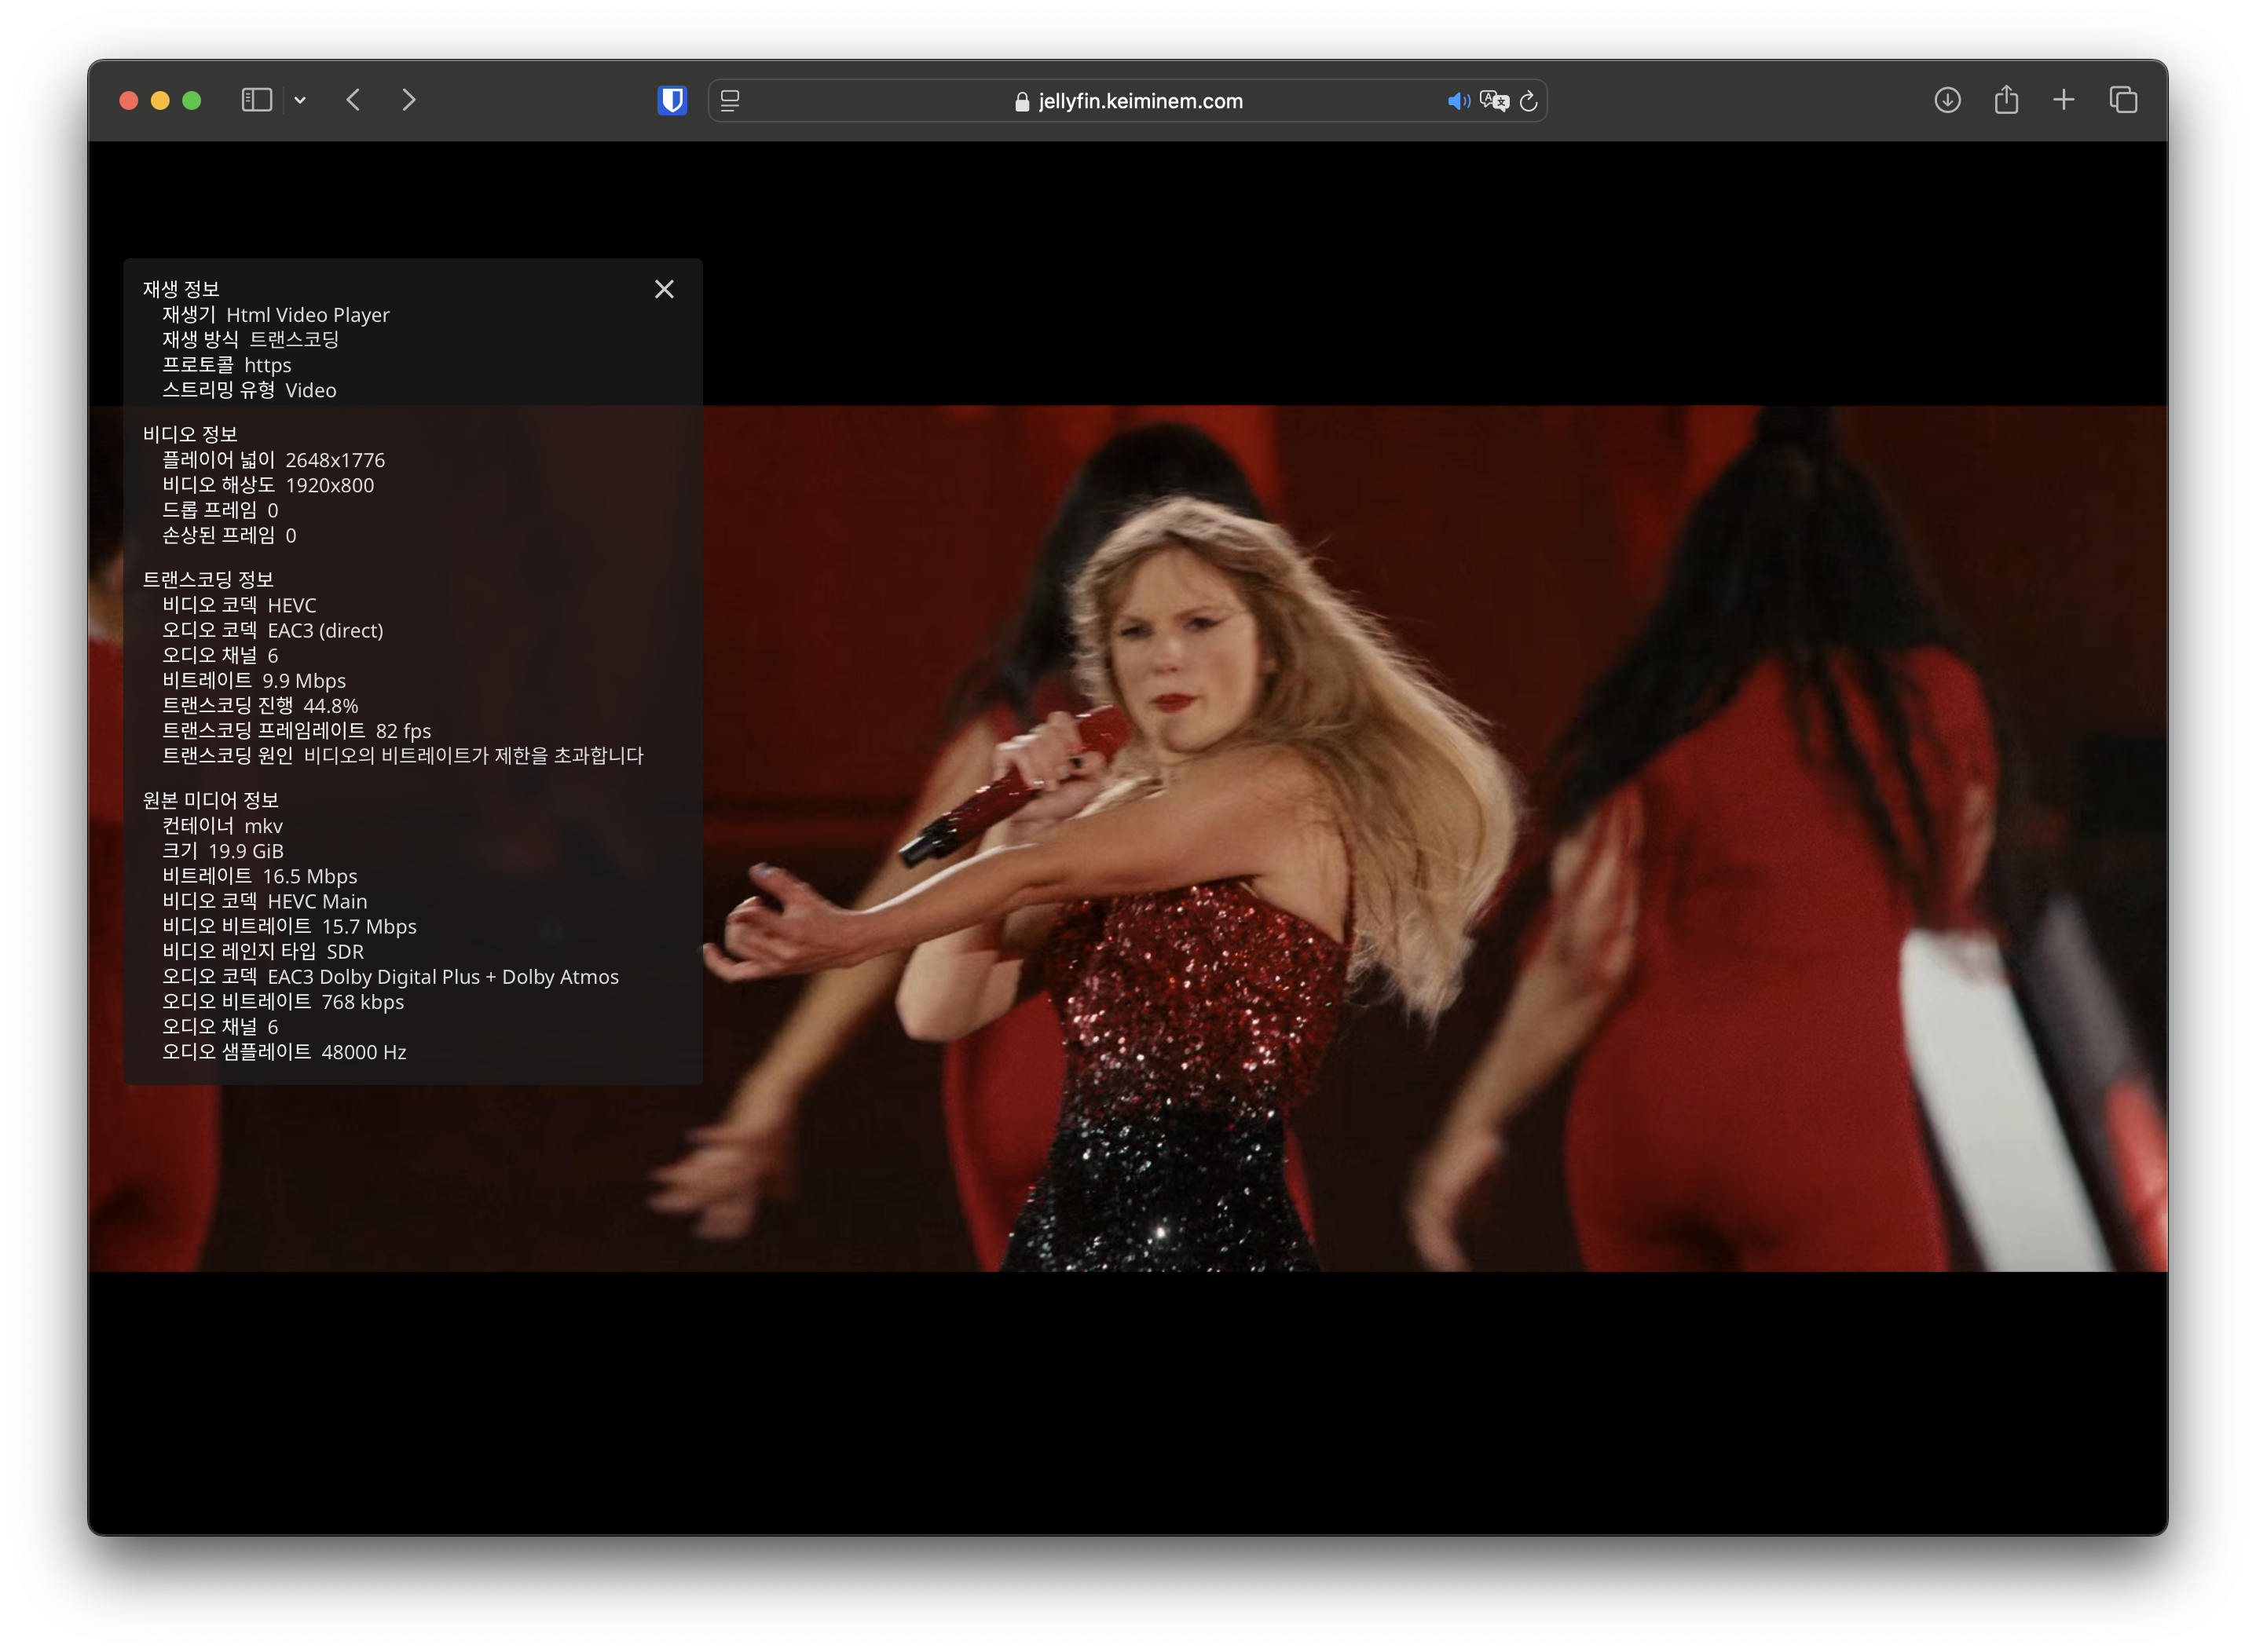Open the page translate options
Screen dimensions: 2256x1652
coord(1494,101)
